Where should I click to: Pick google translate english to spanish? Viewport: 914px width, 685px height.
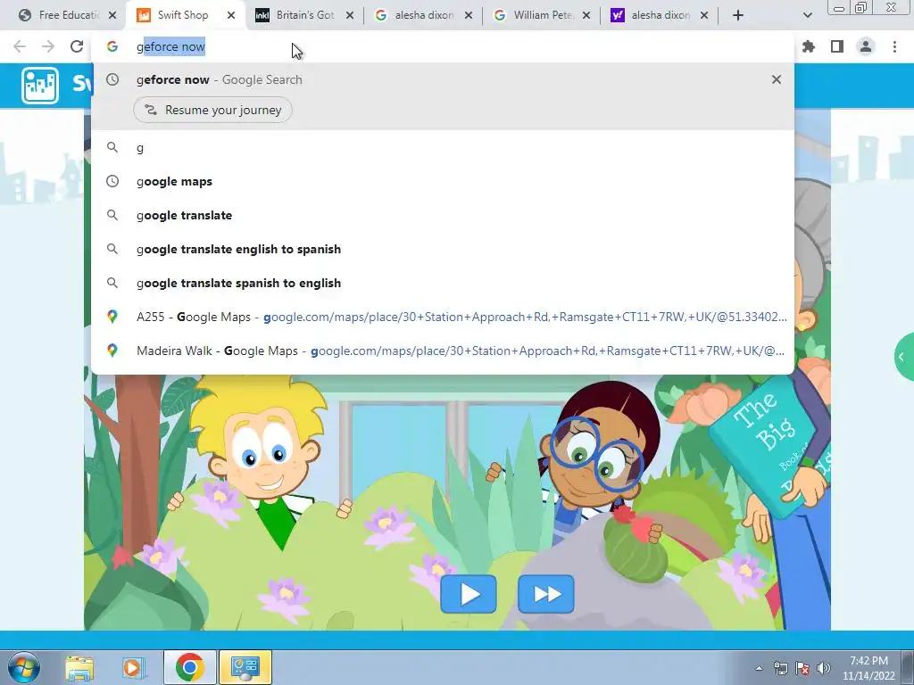(x=443, y=250)
